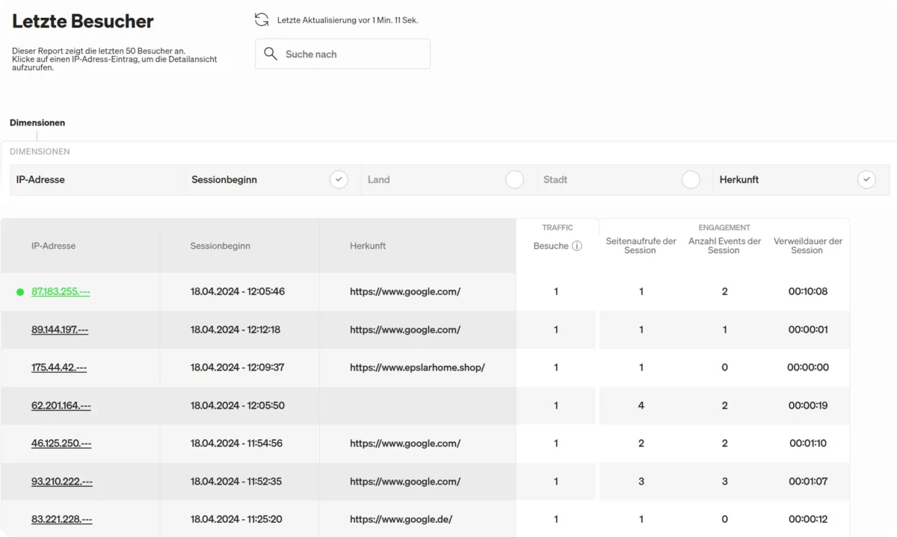Image resolution: width=897 pixels, height=537 pixels.
Task: Enable the Land dimension checkbox
Action: [x=514, y=180]
